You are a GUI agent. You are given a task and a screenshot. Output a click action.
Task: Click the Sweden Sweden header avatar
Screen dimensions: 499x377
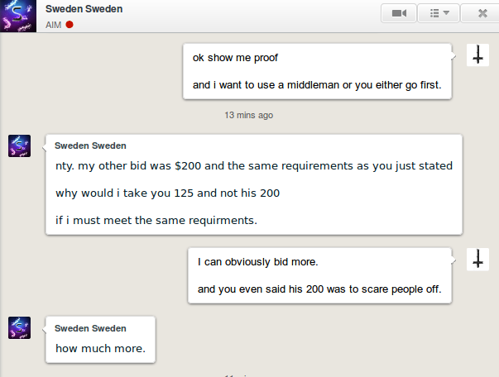pyautogui.click(x=18, y=16)
